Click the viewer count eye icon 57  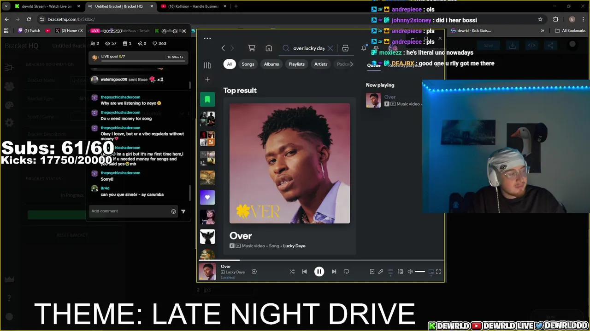[111, 43]
